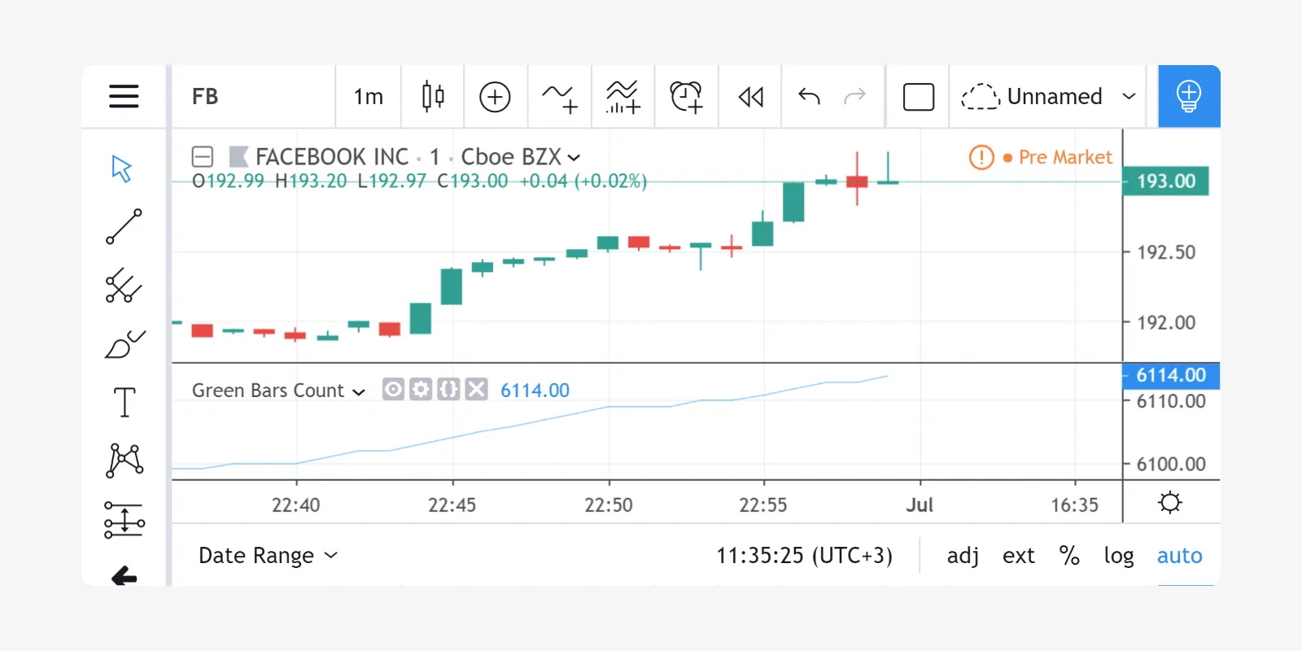1302x651 pixels.
Task: Select the trend line drawing tool
Action: [x=124, y=227]
